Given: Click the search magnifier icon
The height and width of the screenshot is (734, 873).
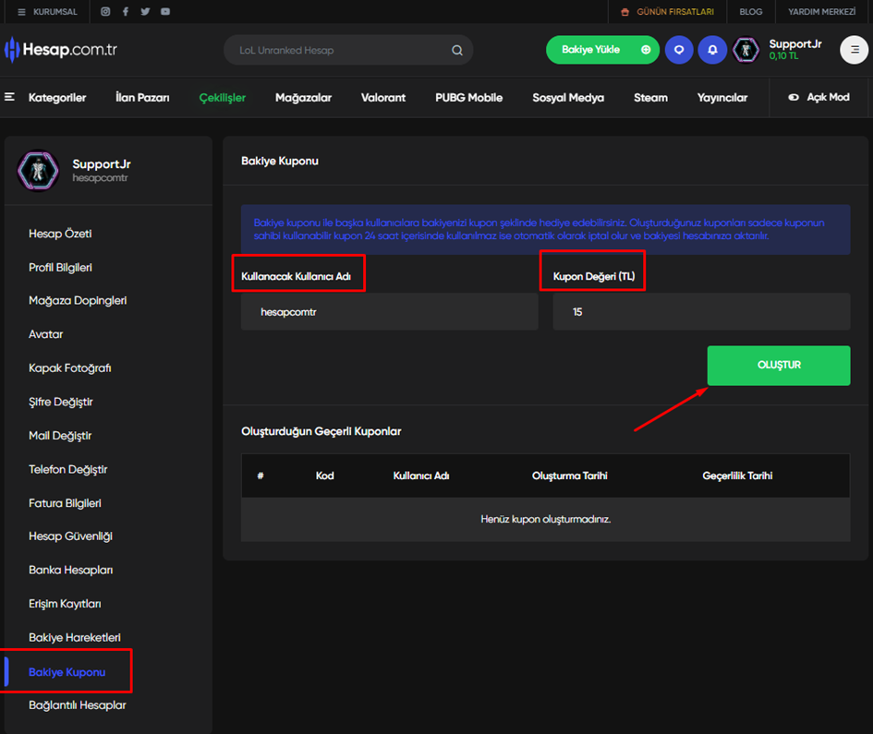Looking at the screenshot, I should pyautogui.click(x=457, y=50).
